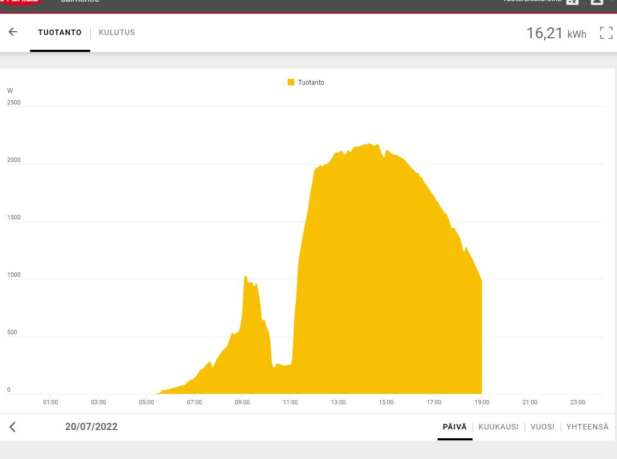Open the user profile icon
This screenshot has width=617, height=459.
(x=597, y=2)
